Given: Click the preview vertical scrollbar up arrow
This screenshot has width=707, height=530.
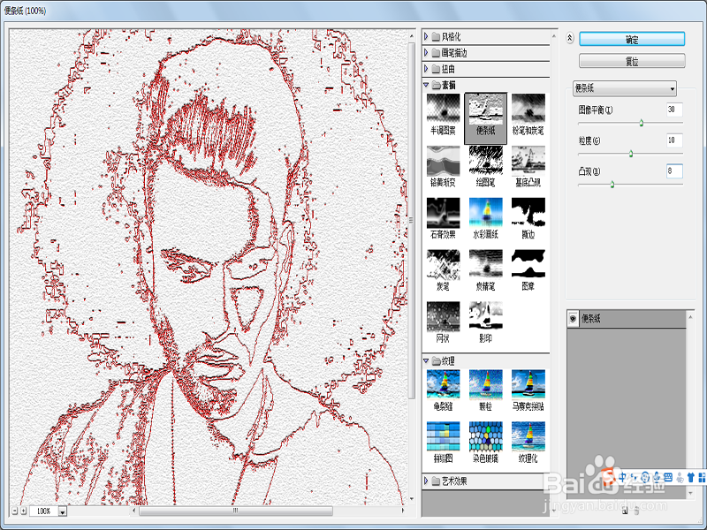Looking at the screenshot, I should point(411,35).
